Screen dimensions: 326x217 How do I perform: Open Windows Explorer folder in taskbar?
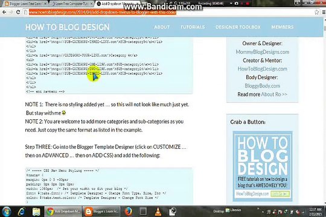click(36, 212)
